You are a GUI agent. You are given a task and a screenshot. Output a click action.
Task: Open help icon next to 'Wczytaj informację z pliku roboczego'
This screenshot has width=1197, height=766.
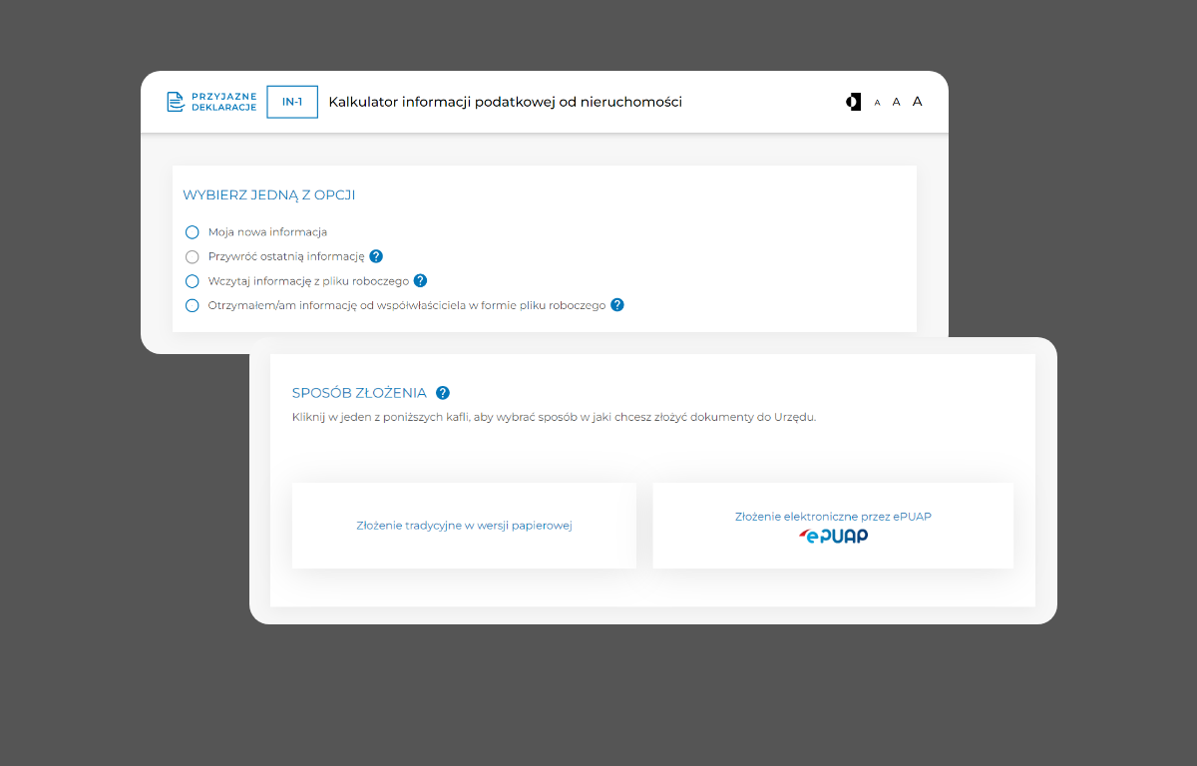click(x=420, y=281)
